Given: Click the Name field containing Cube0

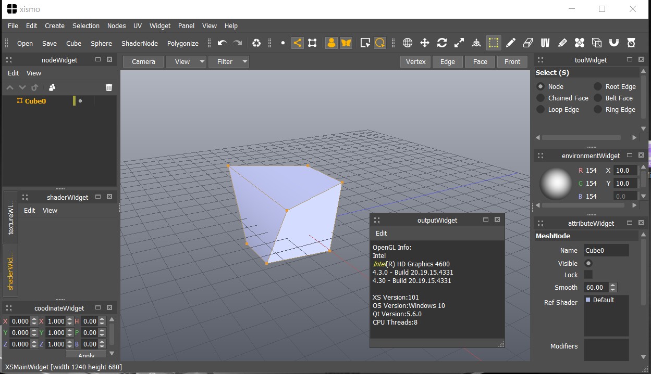Looking at the screenshot, I should click(x=606, y=250).
